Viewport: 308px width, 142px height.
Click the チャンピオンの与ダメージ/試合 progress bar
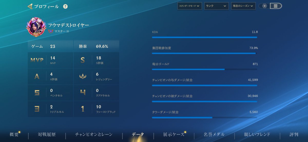pos(205,85)
